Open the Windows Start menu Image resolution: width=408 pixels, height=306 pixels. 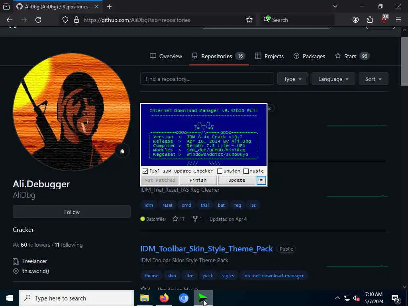(x=10, y=298)
